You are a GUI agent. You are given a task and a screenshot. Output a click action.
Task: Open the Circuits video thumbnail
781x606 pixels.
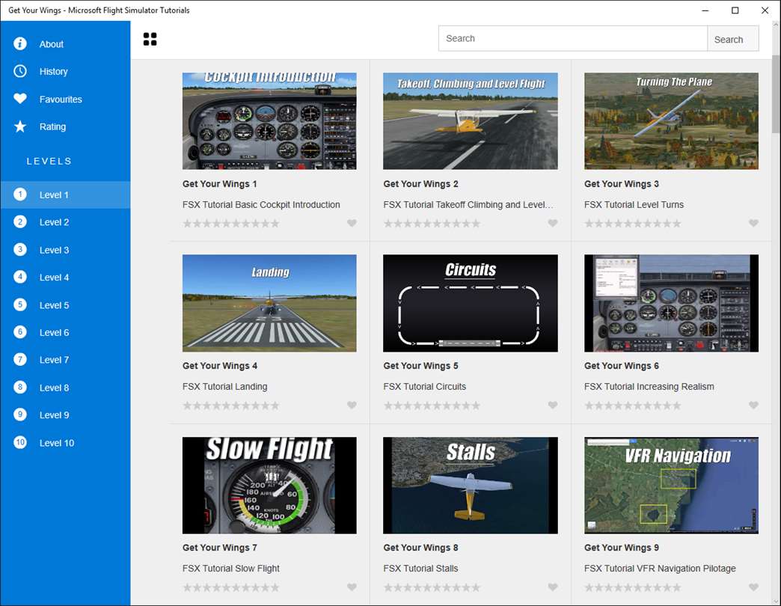[471, 303]
